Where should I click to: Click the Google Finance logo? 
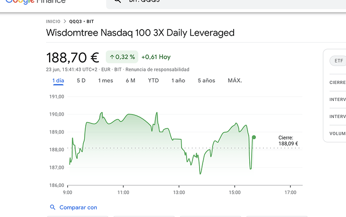coord(36,2)
